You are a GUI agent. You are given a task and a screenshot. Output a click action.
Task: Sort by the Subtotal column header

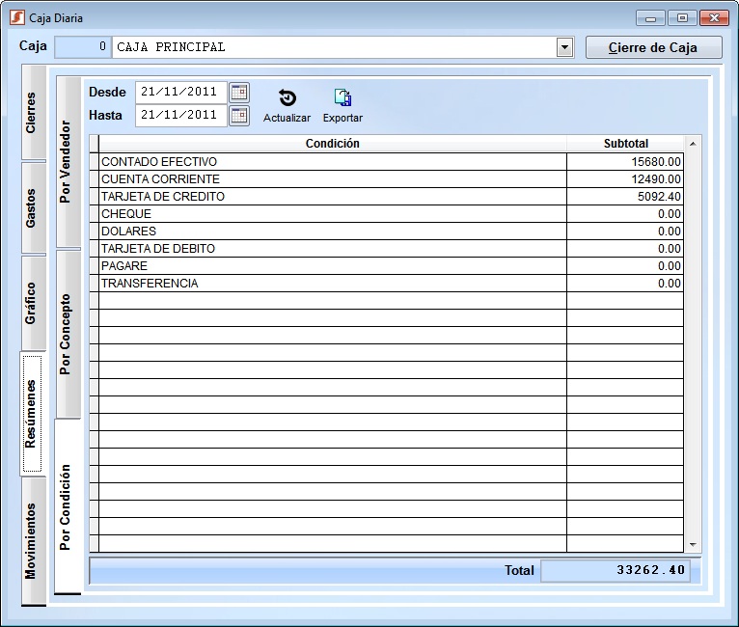[625, 144]
